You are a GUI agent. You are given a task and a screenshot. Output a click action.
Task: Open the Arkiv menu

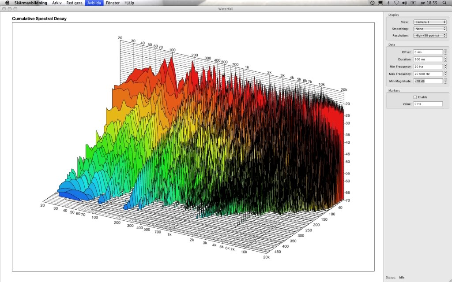(x=57, y=3)
